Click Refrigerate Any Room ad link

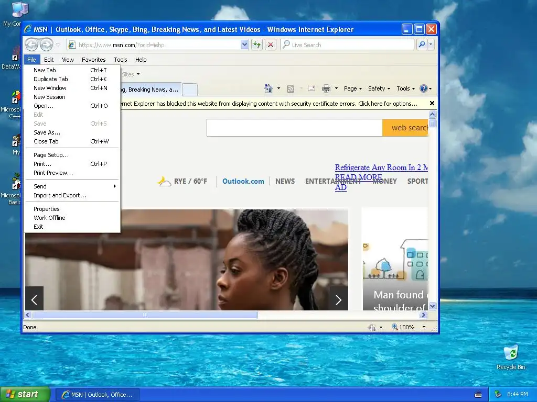[381, 167]
